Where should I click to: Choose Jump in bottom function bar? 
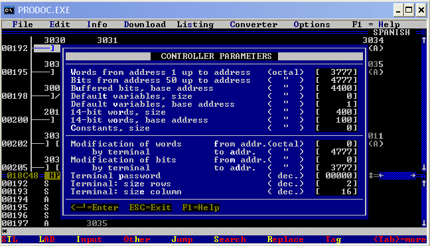pyautogui.click(x=182, y=239)
